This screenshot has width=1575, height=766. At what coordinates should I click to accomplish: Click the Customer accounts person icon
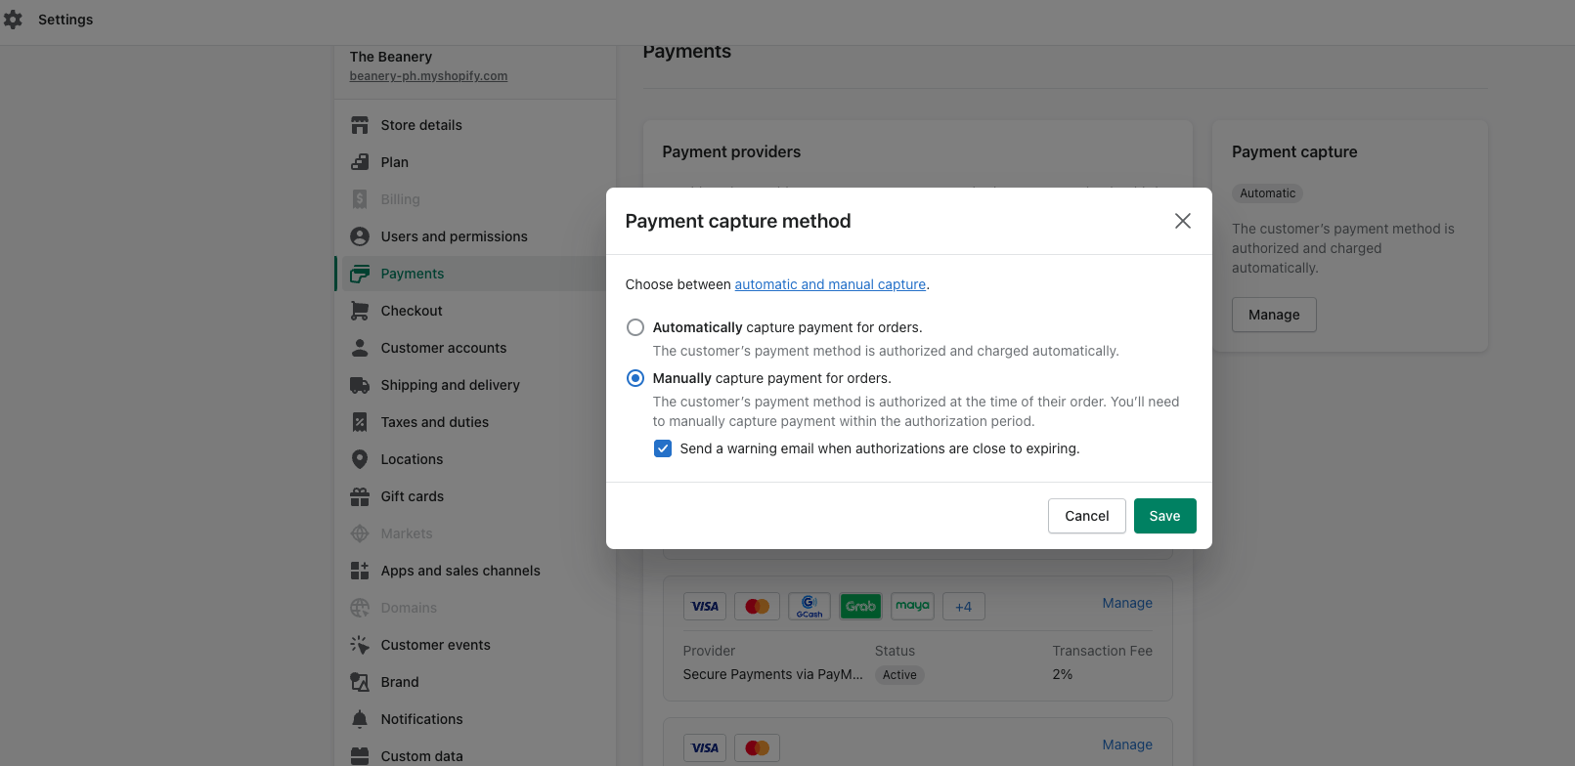click(360, 348)
